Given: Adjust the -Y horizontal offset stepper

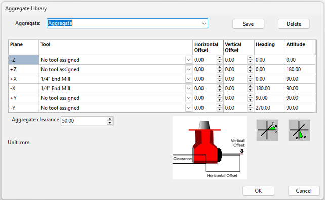Looking at the screenshot, I should tap(220, 108).
